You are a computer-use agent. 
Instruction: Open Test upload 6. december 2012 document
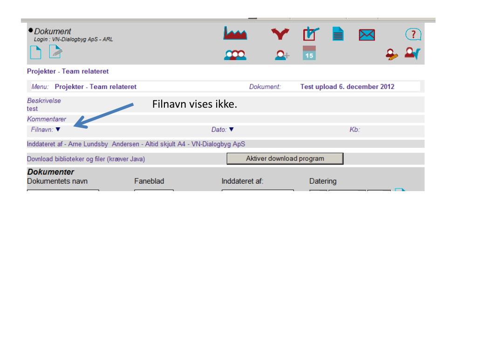click(347, 87)
